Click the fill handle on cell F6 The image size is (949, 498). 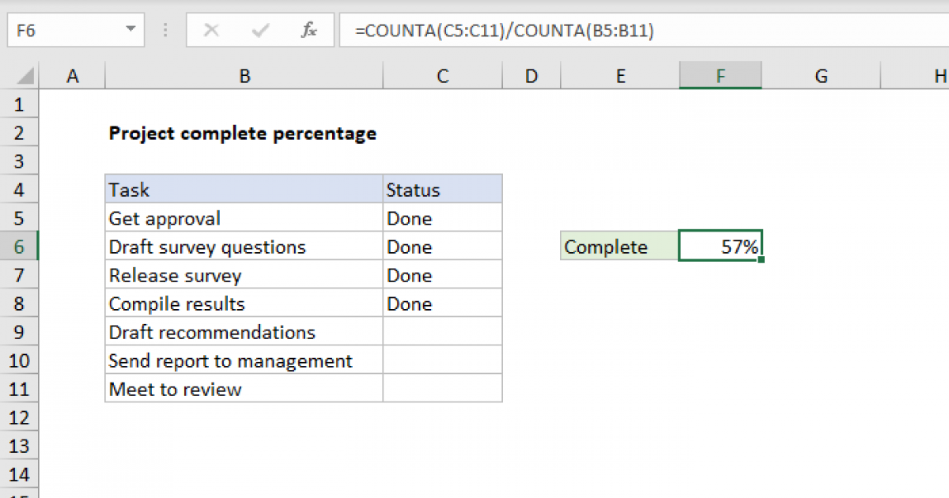click(762, 259)
